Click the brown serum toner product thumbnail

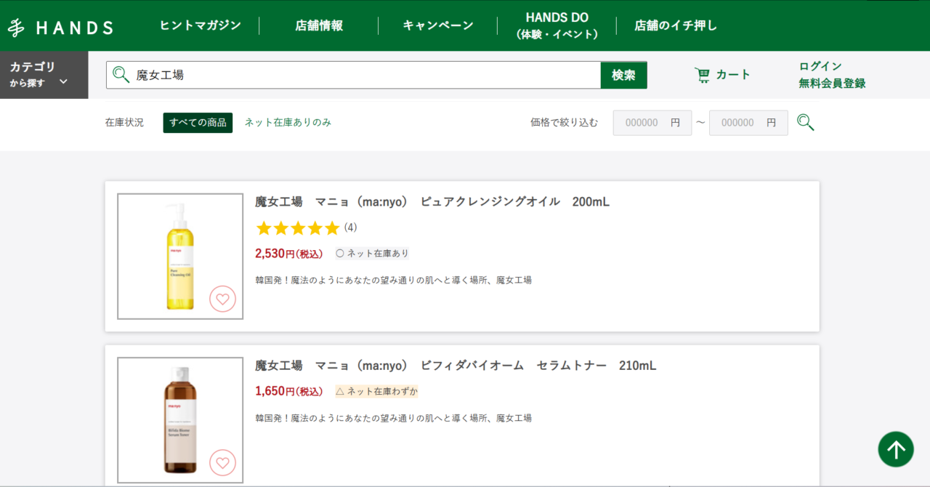180,420
